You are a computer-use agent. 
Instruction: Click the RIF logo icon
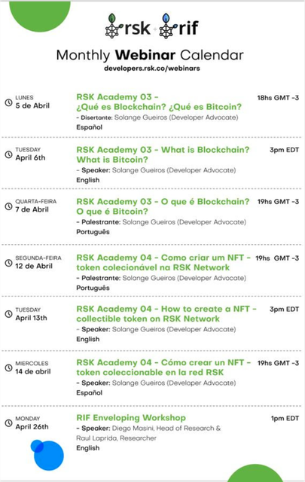[x=179, y=26]
